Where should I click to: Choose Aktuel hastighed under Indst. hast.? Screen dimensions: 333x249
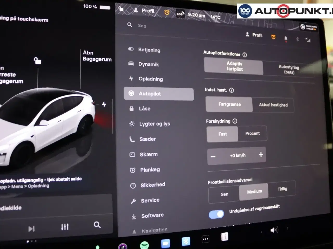tap(273, 105)
